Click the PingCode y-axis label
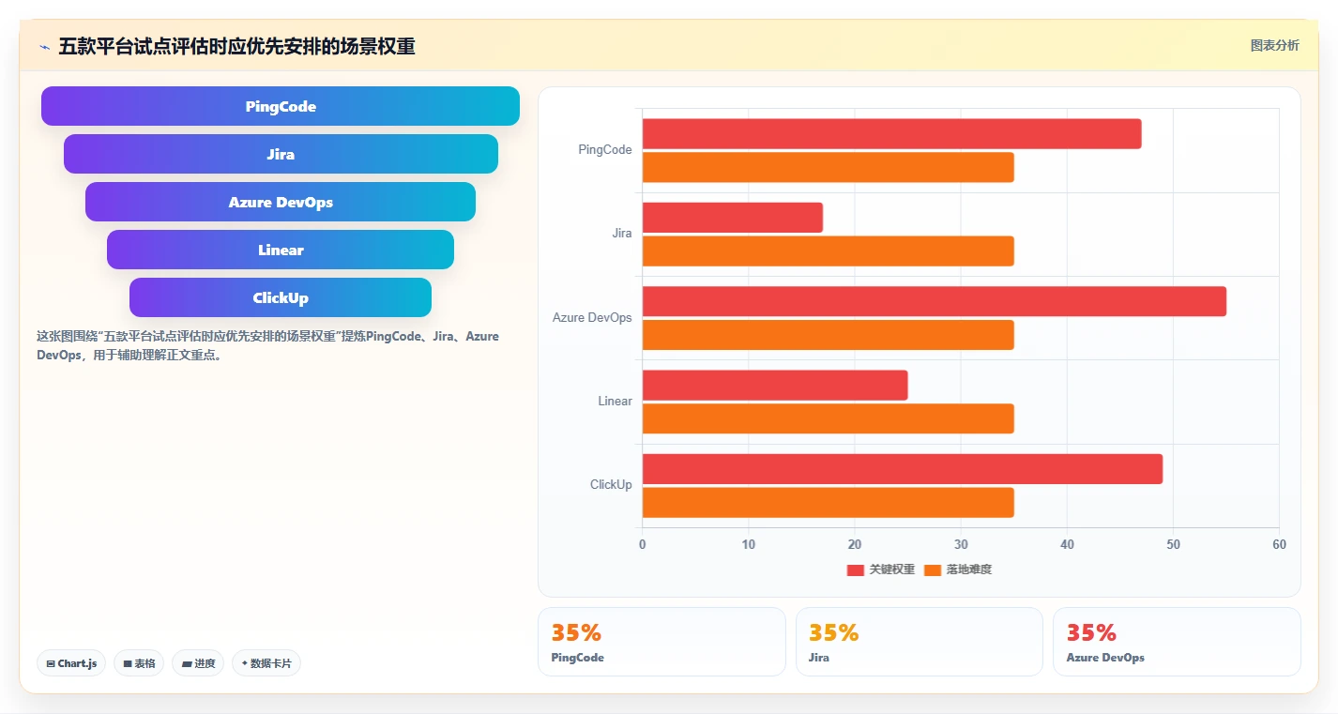Viewport: 1338px width, 714px height. pyautogui.click(x=605, y=150)
